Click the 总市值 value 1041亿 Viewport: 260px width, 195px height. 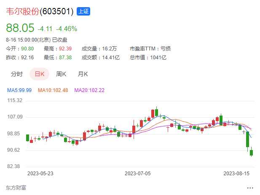(x=158, y=58)
